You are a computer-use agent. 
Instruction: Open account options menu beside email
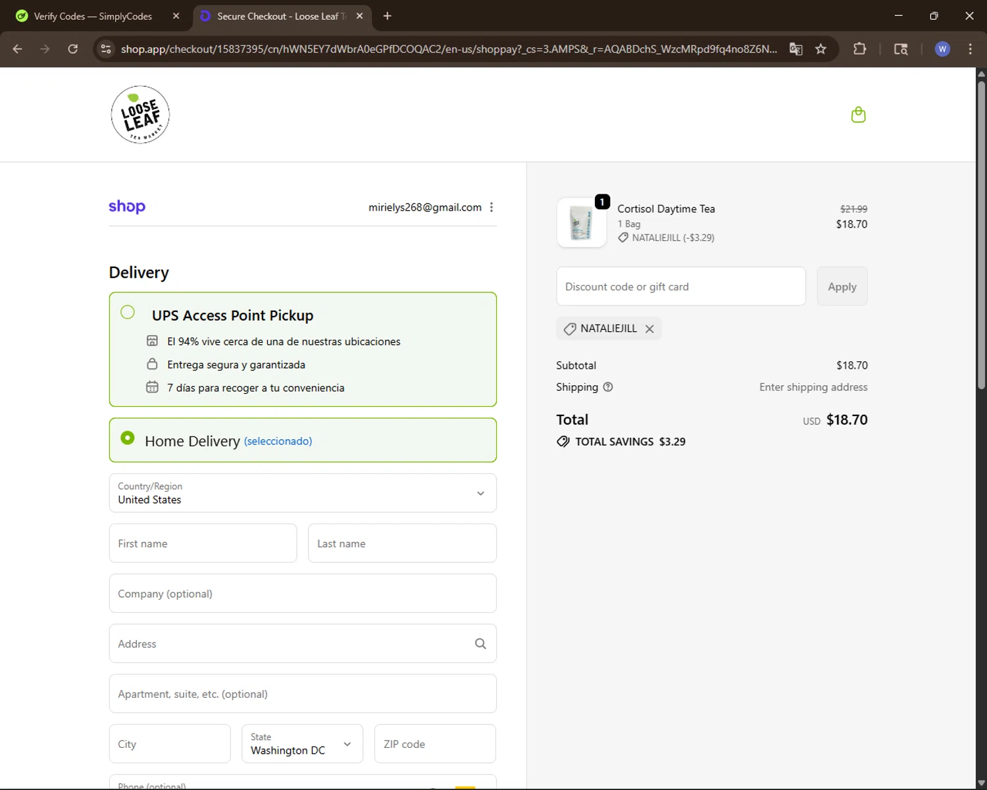point(492,207)
